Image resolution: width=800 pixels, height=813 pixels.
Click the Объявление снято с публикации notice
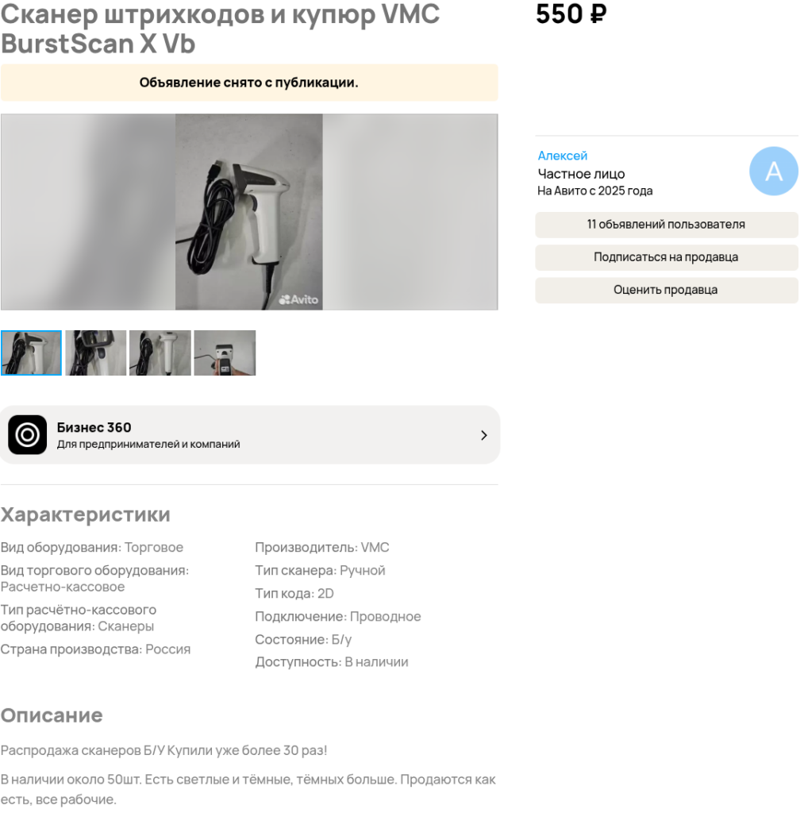(249, 83)
